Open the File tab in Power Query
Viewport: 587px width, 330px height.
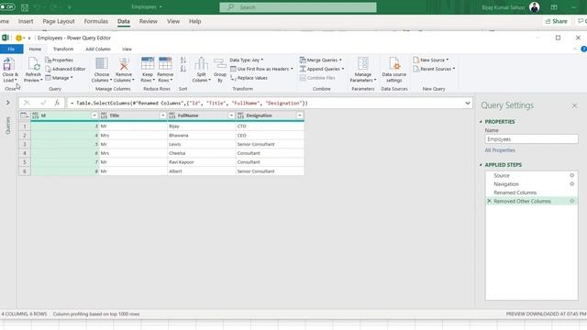pos(11,49)
